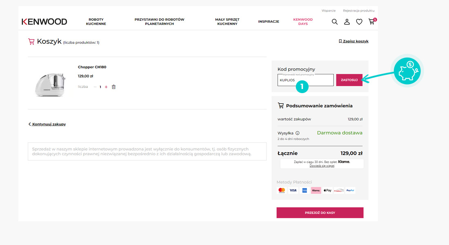The image size is (449, 245).
Task: Select the Klarna payment icon
Action: tap(316, 190)
